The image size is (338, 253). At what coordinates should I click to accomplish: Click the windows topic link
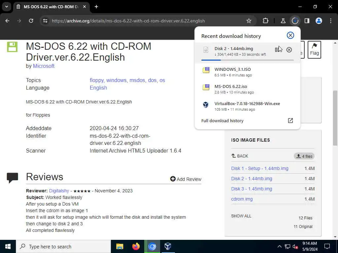117,80
